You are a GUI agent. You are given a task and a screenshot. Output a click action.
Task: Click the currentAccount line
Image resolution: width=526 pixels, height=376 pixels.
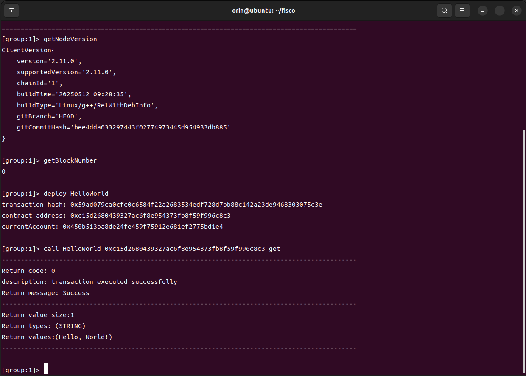pos(112,227)
